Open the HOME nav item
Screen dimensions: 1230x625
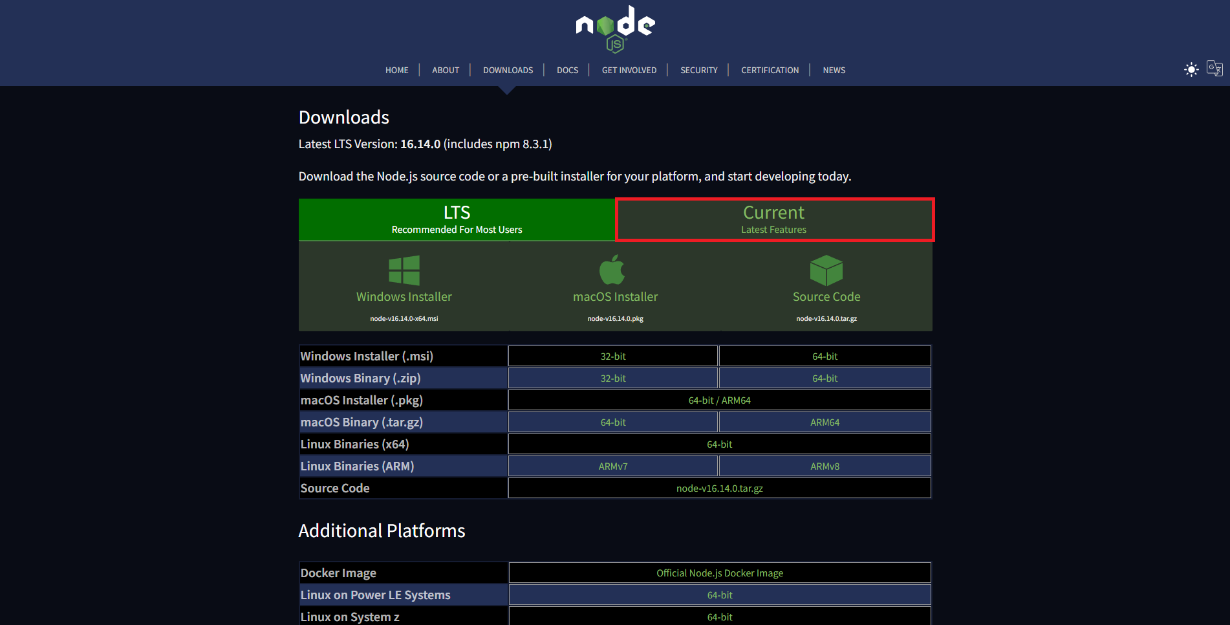coord(397,70)
